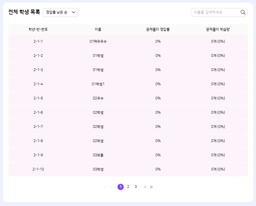Click the 이름 column header
Screen dimensions: 256x206
[98, 29]
